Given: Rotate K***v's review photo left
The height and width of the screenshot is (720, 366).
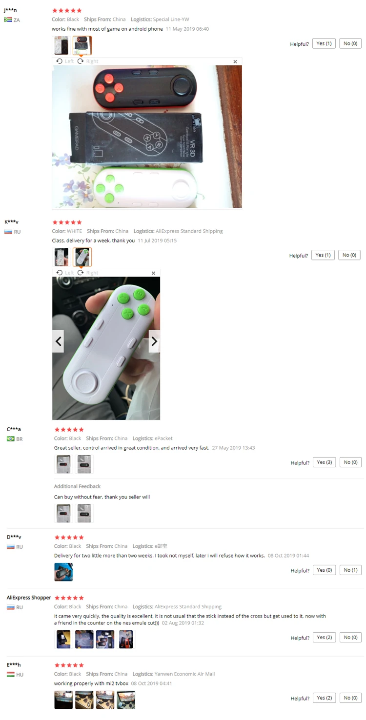Looking at the screenshot, I should click(65, 273).
